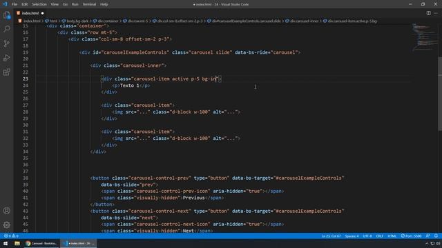Click the "Texto 1" paragraph text
The width and height of the screenshot is (442, 248).
click(x=130, y=85)
